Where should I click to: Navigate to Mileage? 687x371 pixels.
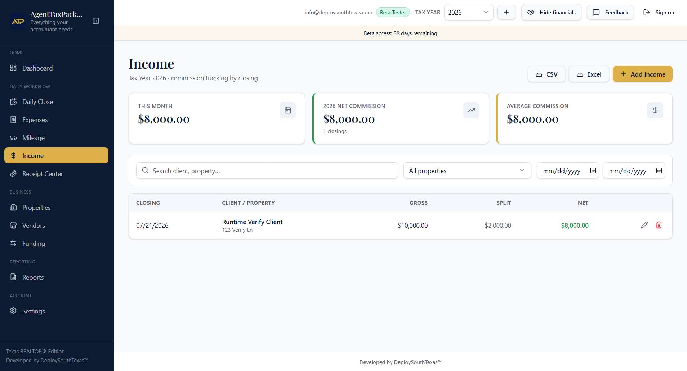tap(56, 137)
